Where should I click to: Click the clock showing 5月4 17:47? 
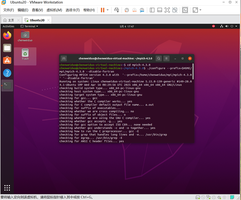click(x=127, y=27)
